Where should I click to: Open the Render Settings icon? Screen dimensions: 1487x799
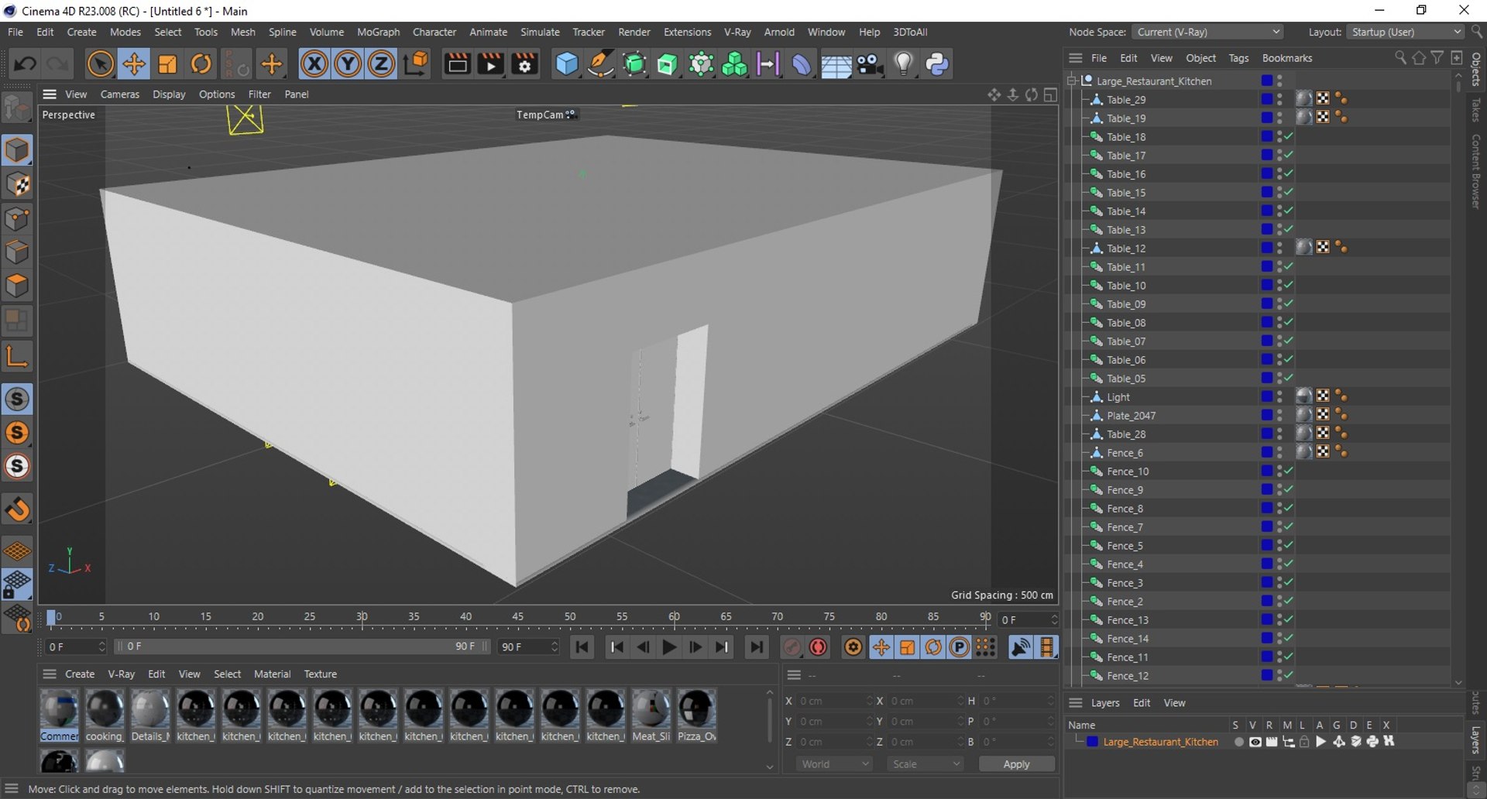525,63
